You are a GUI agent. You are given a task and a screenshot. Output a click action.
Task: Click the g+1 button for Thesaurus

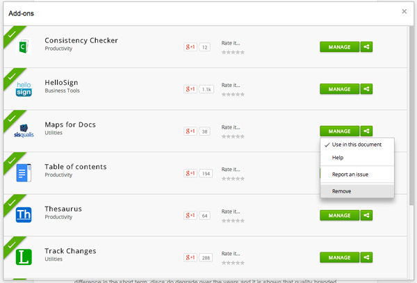click(190, 216)
